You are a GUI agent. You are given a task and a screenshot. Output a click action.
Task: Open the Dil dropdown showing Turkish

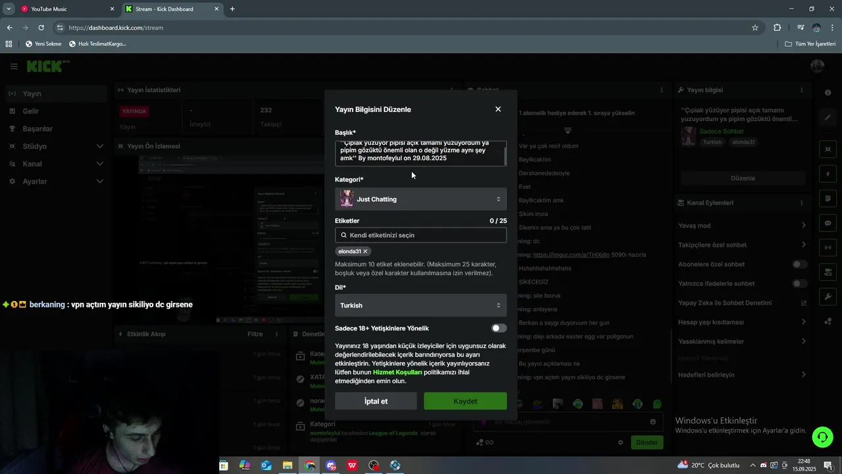[421, 305]
